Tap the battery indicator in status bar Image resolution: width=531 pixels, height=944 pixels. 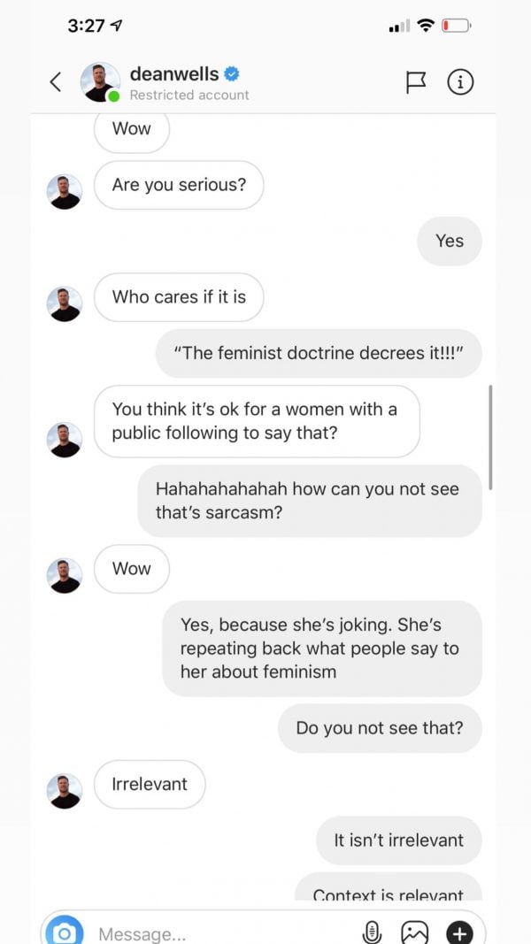coord(457,26)
